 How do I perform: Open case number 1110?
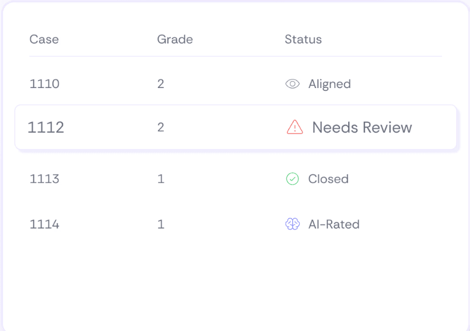(44, 84)
